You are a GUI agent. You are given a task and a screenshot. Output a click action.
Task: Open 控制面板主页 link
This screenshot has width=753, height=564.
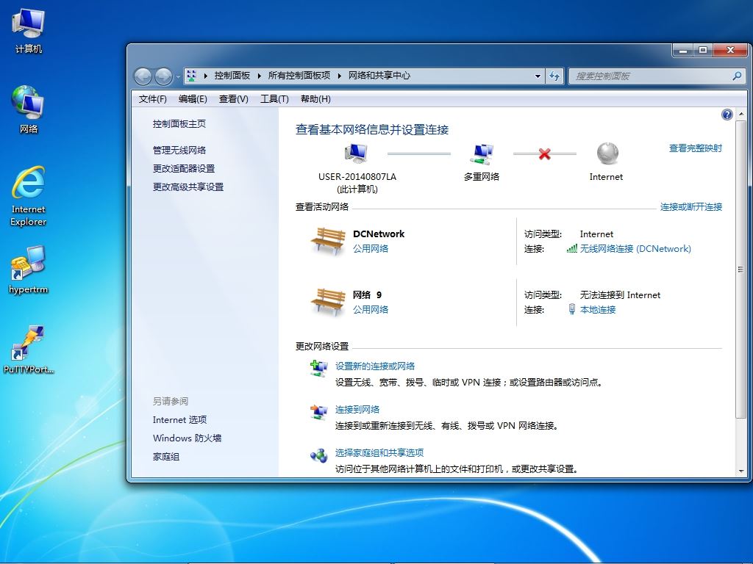[x=179, y=123]
